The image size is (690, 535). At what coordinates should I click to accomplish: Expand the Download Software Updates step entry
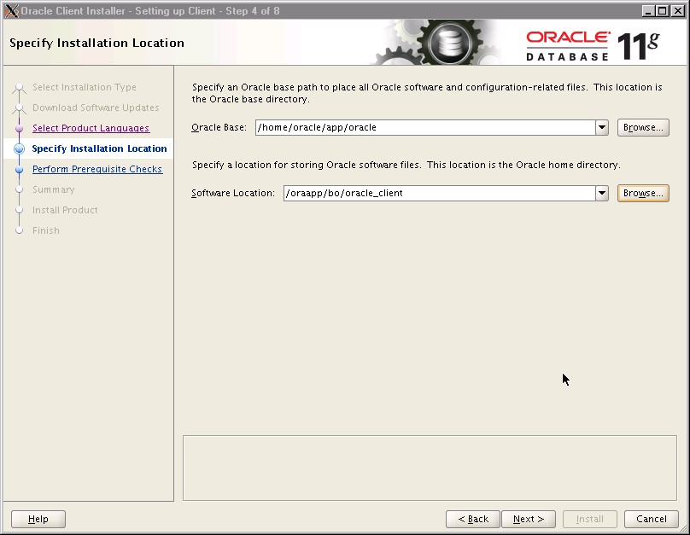click(96, 108)
